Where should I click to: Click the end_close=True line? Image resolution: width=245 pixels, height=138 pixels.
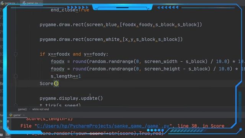point(70,10)
